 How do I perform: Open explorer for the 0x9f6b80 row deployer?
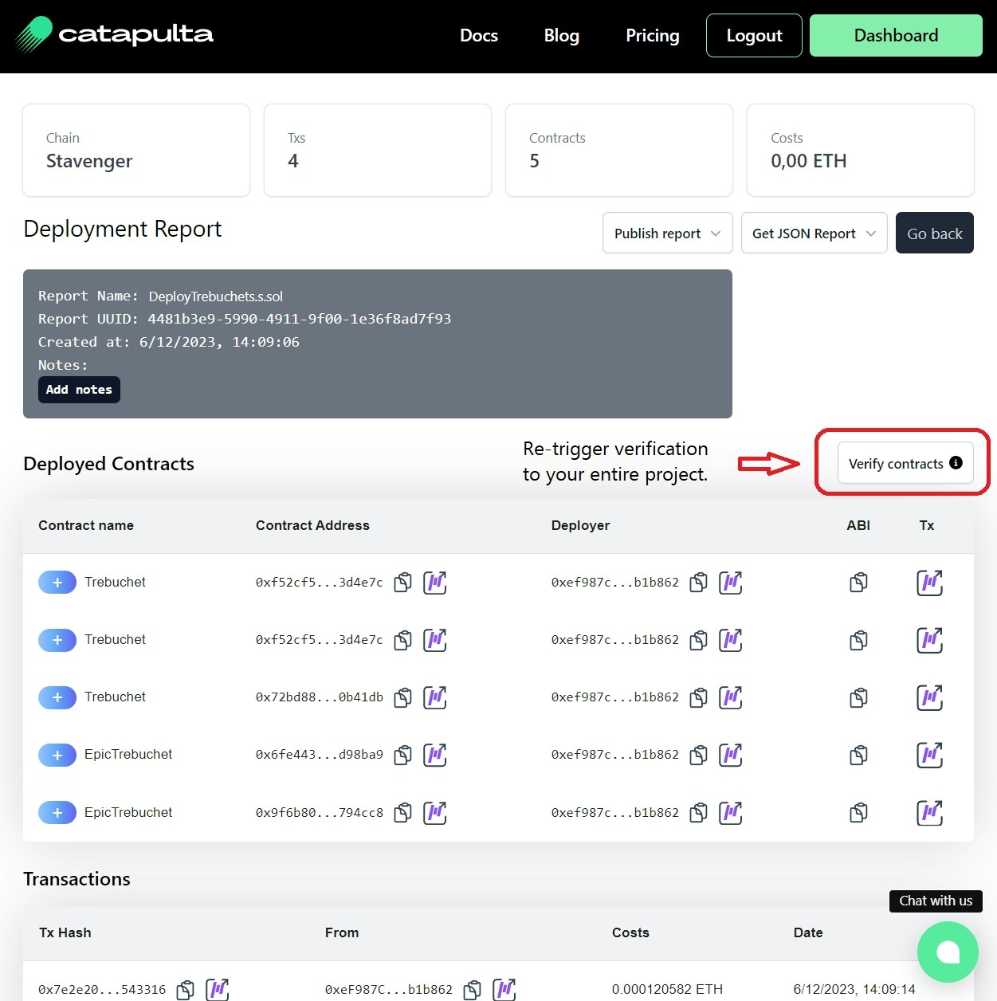730,812
